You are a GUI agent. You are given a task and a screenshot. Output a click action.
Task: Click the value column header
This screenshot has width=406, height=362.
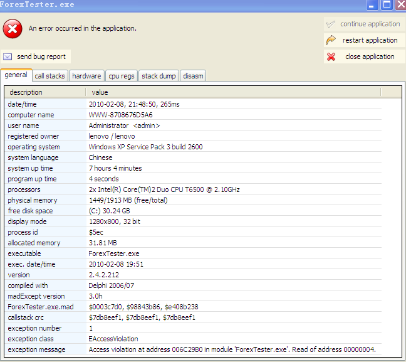point(233,92)
